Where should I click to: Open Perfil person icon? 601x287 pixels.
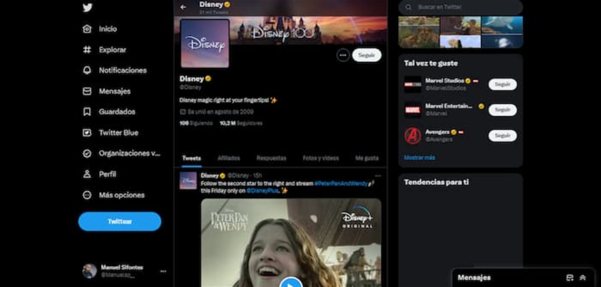point(87,174)
